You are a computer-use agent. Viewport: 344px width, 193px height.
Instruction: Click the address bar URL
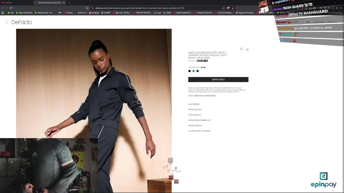click(x=140, y=8)
